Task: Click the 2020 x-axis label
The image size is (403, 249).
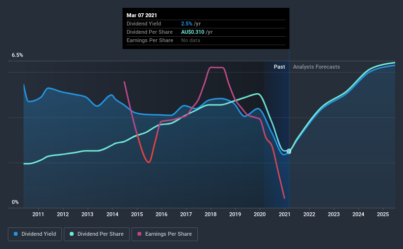Action: (x=260, y=214)
